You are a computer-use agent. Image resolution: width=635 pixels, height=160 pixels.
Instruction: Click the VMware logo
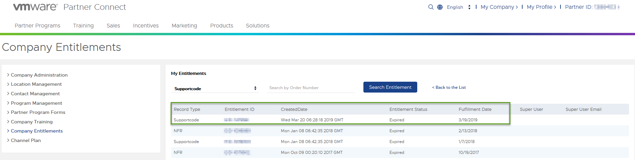[35, 7]
